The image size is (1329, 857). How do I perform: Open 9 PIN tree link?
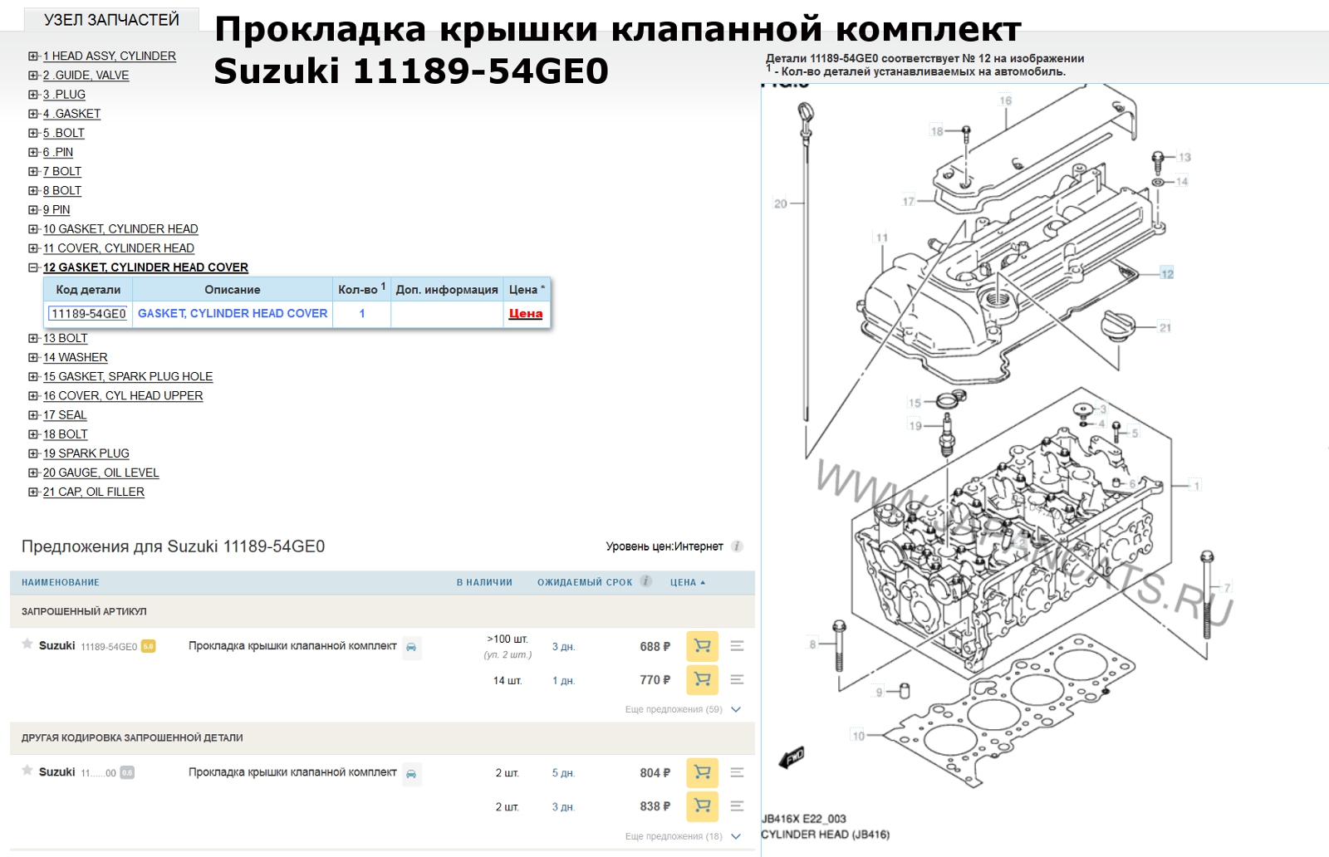pos(56,209)
